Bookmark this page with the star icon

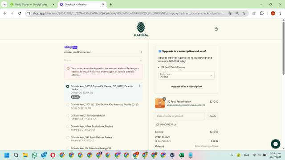(244, 13)
